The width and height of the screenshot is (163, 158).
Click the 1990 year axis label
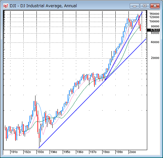[119, 152]
